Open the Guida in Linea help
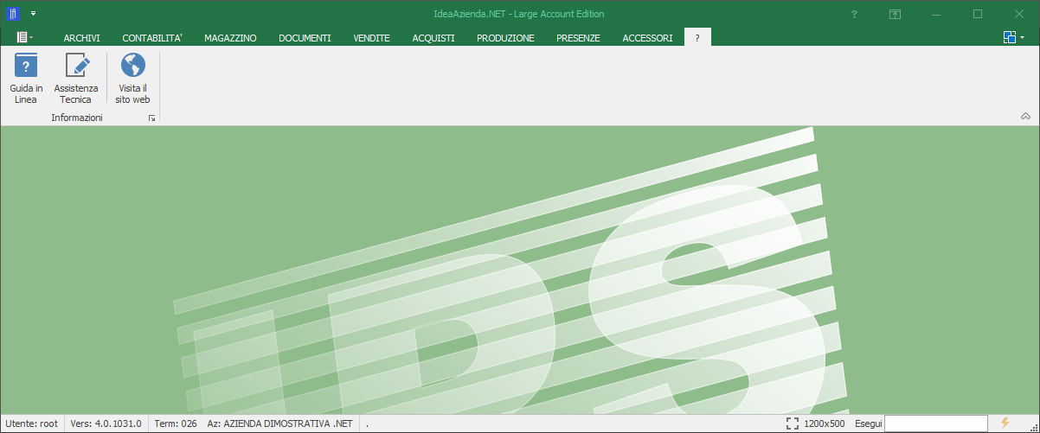 (x=26, y=79)
